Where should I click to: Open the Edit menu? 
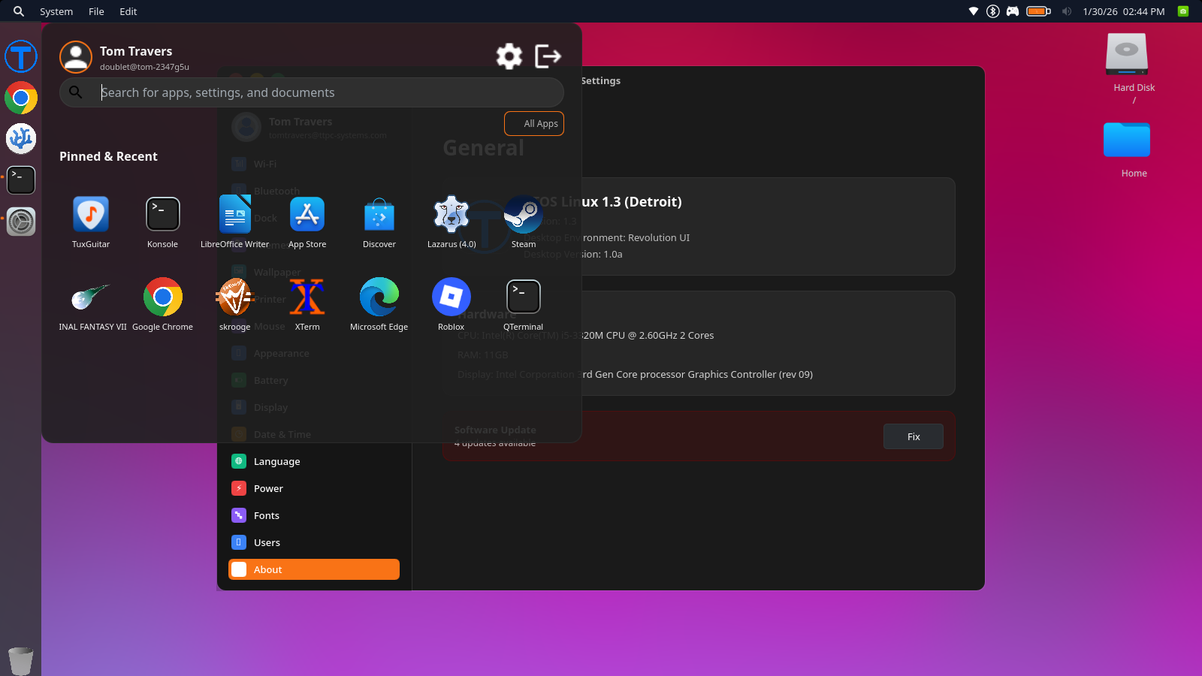click(x=128, y=11)
